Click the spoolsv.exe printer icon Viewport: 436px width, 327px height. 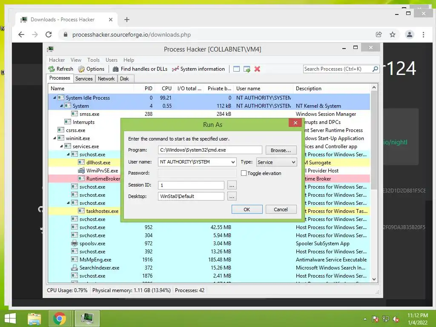tap(75, 243)
